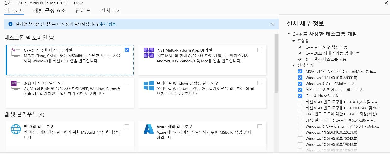
Task: Click the .NET 데스크톱 빌드 도구 icon
Action: (x=15, y=85)
